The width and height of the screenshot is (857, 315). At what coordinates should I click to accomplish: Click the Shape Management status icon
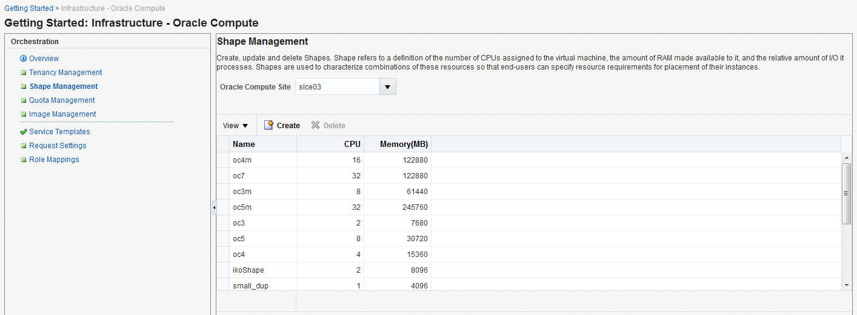coord(24,86)
